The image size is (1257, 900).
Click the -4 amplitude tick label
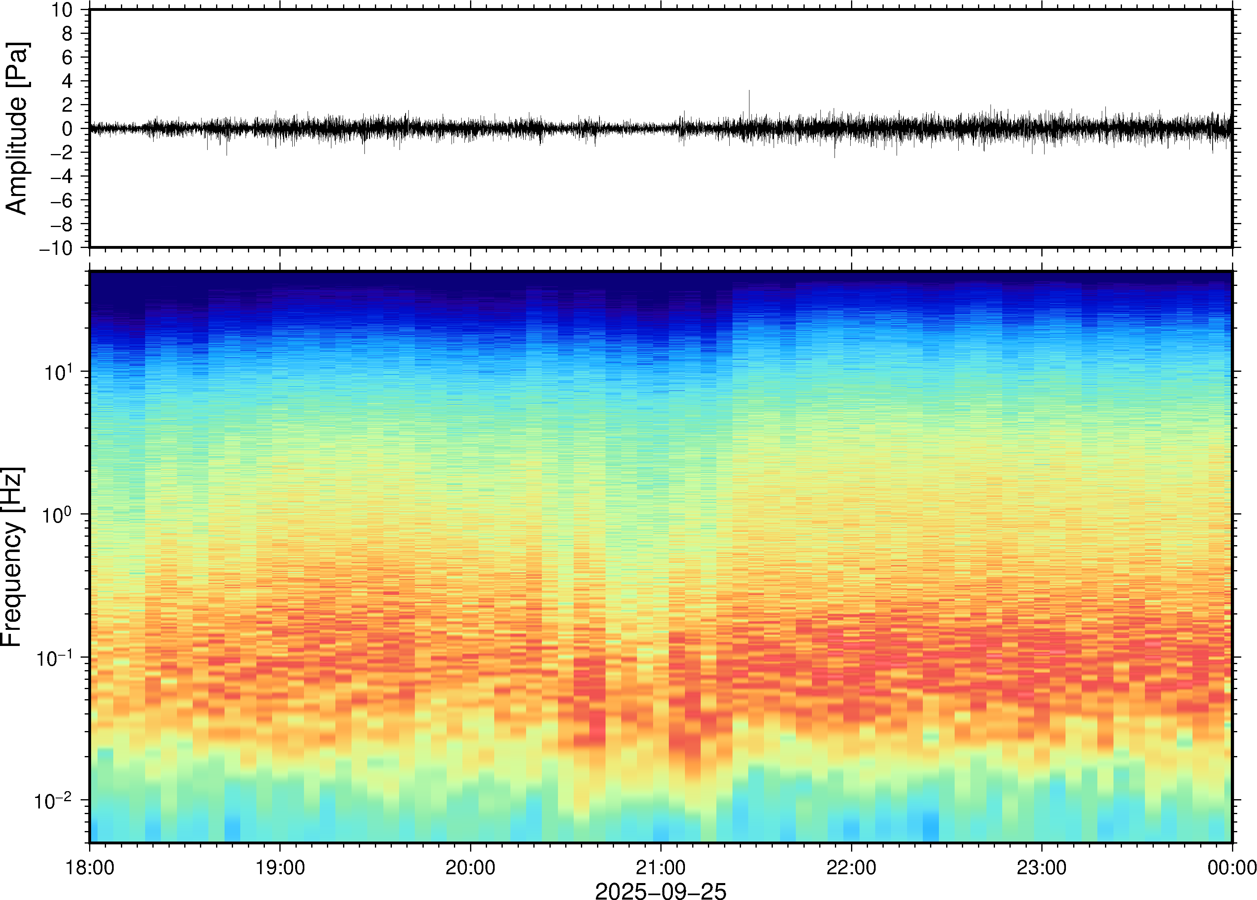point(62,177)
